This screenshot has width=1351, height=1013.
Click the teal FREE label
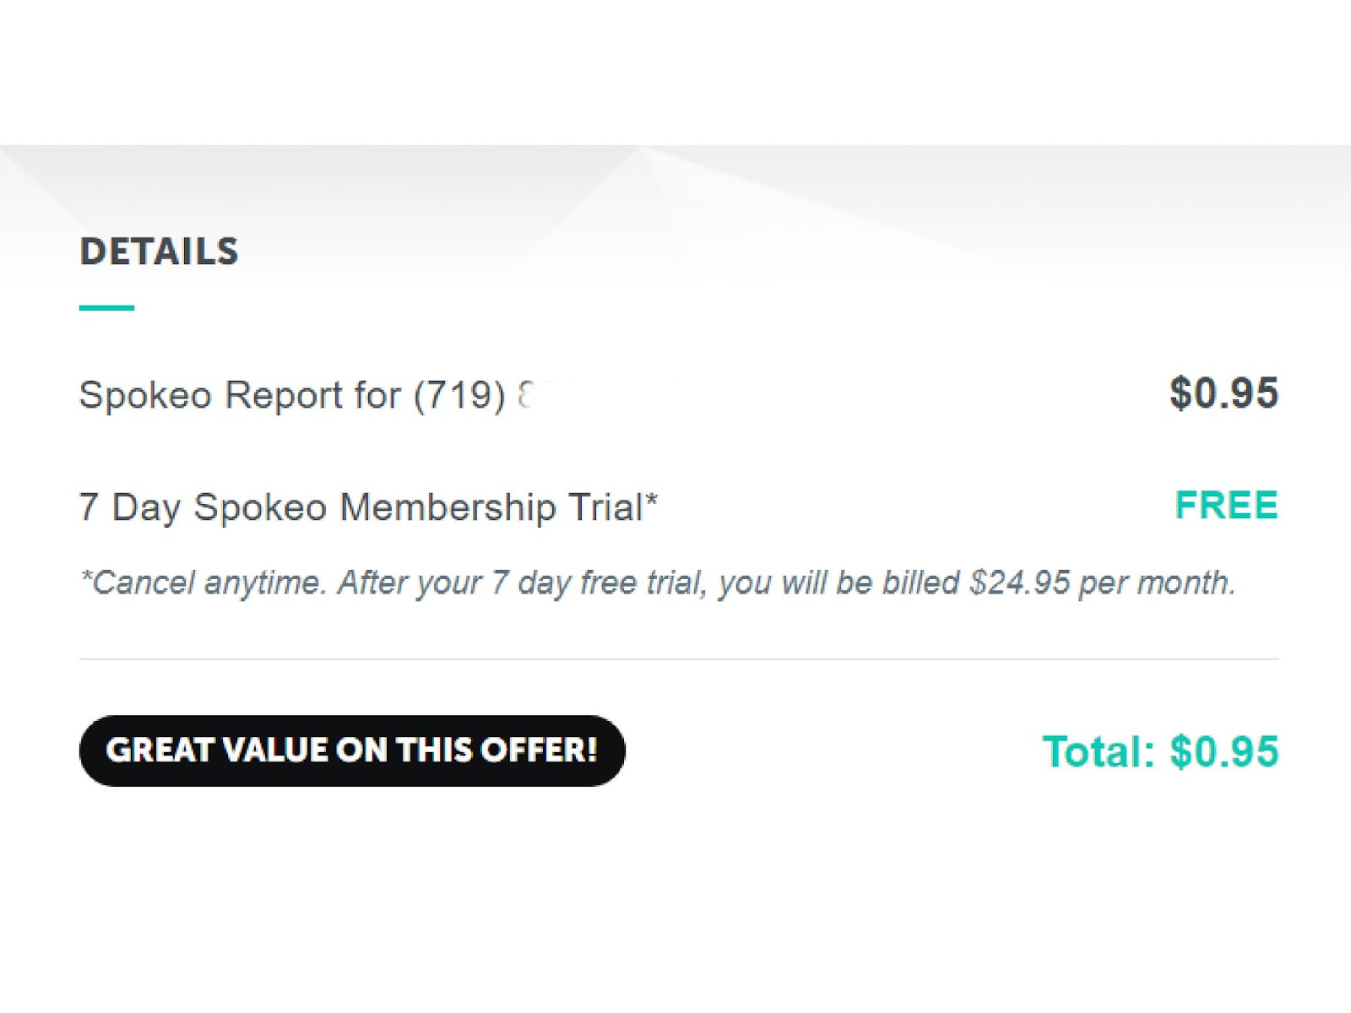(1226, 506)
